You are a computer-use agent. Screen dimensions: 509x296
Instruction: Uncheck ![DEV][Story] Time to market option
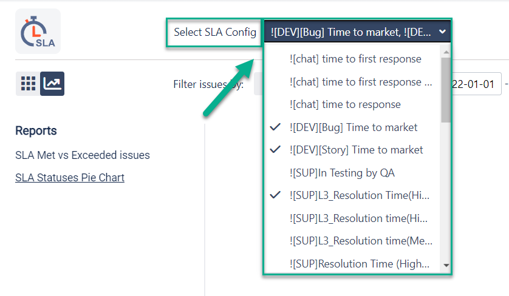(356, 150)
